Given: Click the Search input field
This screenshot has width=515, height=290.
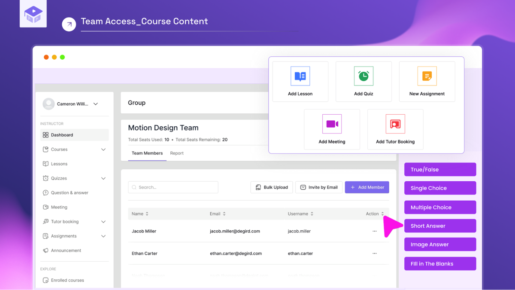Looking at the screenshot, I should [173, 187].
